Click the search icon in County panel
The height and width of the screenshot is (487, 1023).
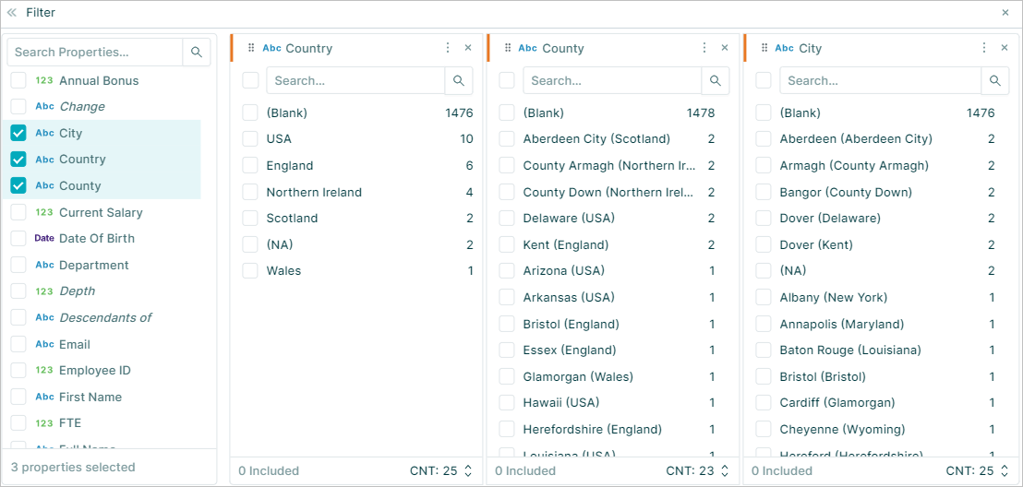coord(715,81)
